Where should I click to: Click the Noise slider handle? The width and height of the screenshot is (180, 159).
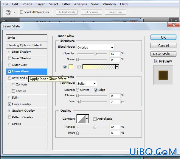pyautogui.click(x=77, y=60)
